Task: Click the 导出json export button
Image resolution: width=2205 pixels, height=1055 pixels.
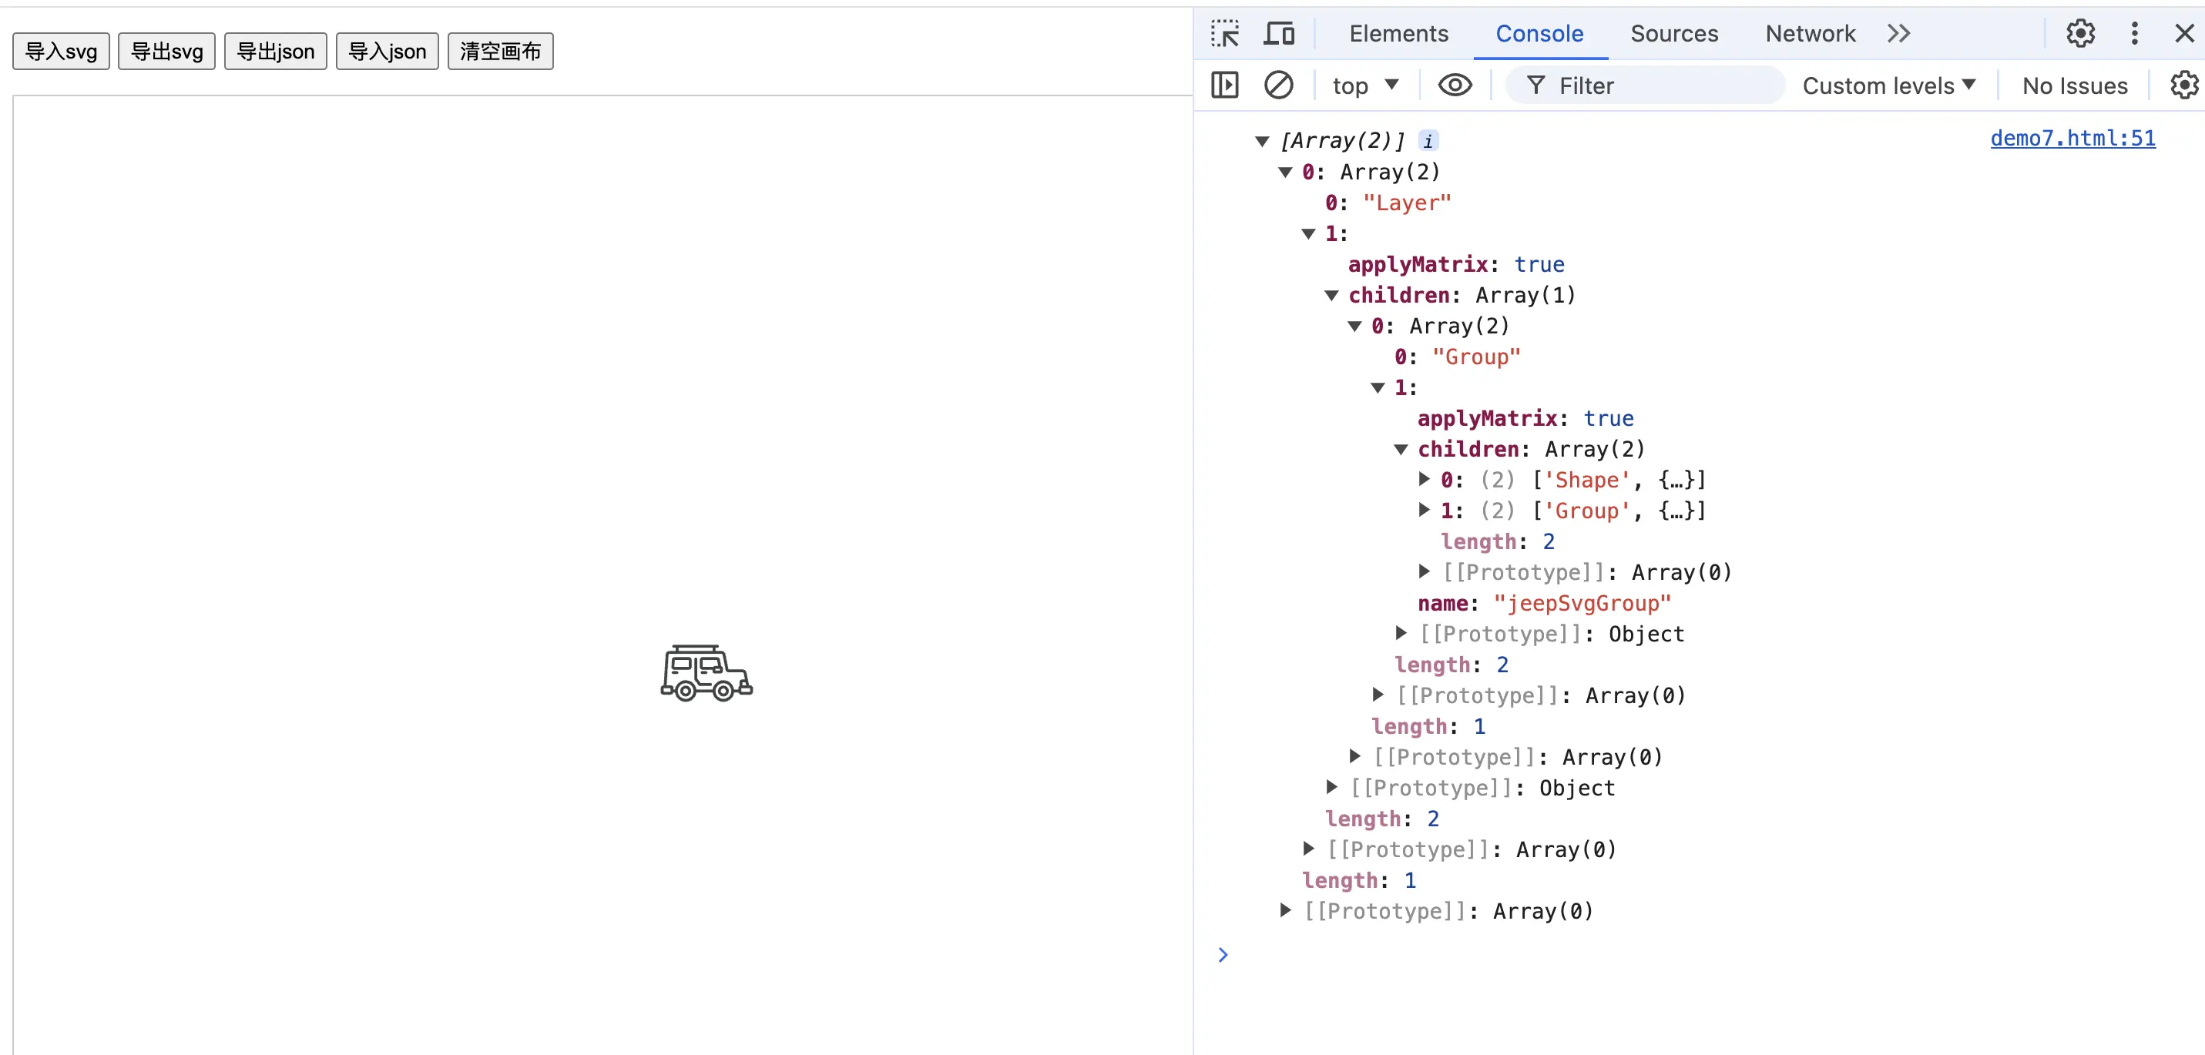Action: tap(276, 51)
